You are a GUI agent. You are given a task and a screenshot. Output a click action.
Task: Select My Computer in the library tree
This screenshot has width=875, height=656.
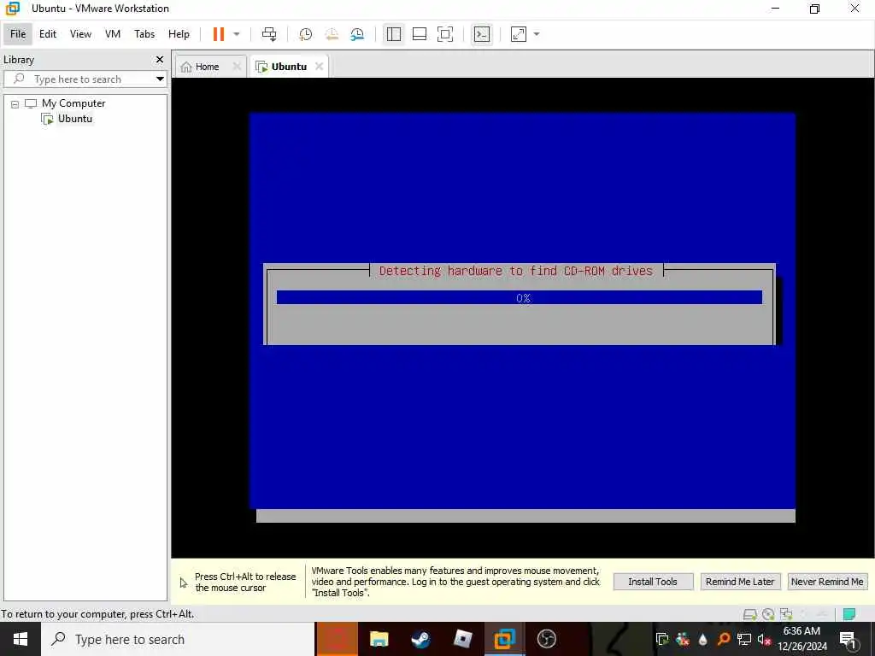tap(73, 103)
